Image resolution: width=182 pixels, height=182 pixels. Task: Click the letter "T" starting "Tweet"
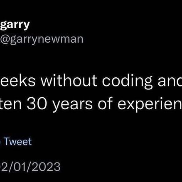7,141
